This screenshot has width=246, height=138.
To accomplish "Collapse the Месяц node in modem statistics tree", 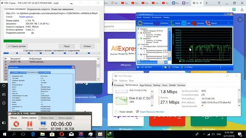I will coord(138,54).
